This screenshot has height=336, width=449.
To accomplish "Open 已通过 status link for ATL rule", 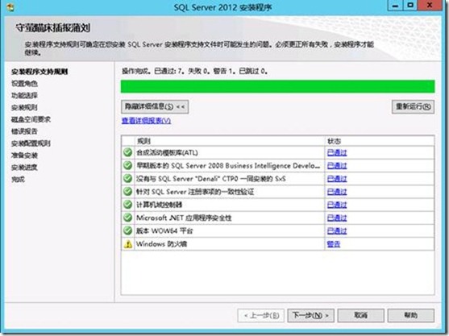I will point(337,152).
